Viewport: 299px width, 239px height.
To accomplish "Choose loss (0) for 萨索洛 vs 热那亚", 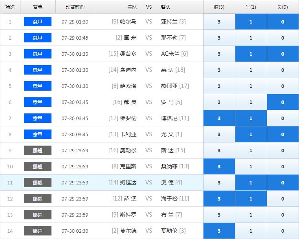I will click(x=282, y=86).
